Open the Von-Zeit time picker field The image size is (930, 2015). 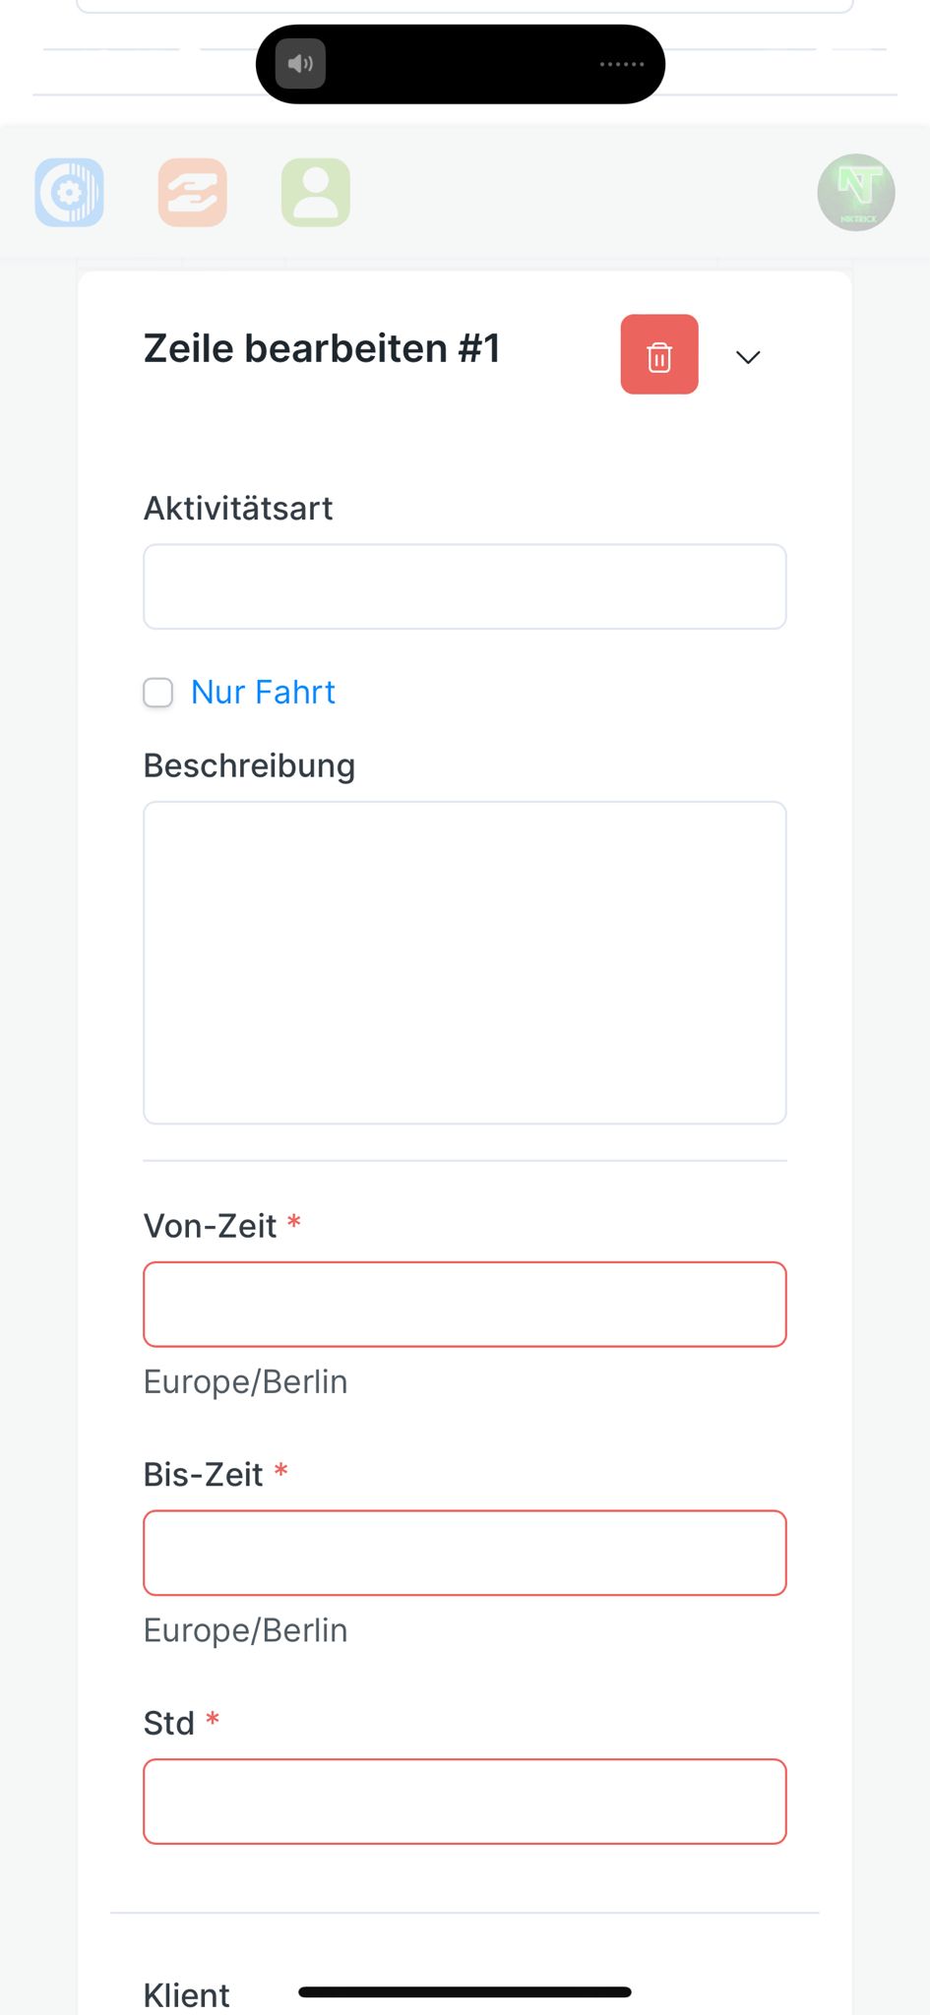coord(465,1305)
